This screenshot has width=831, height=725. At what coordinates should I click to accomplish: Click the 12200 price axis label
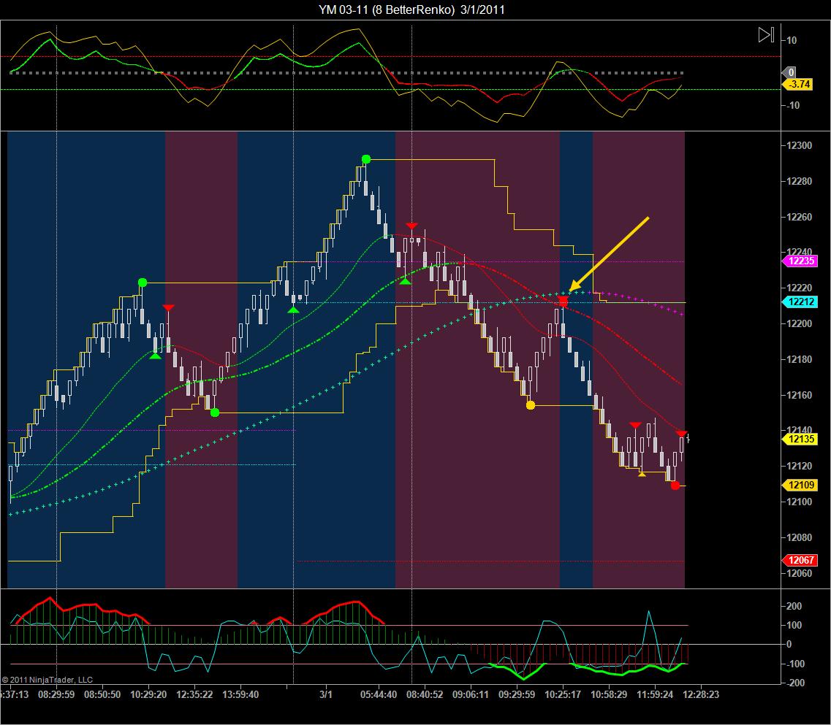click(x=799, y=323)
